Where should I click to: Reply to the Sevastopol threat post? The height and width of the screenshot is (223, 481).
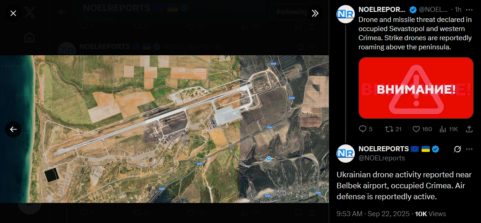[366, 129]
